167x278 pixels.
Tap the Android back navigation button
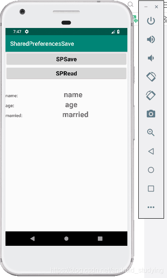(32, 239)
